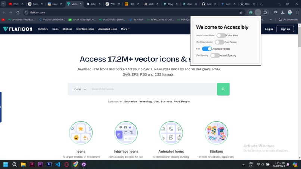Turn off the Dyslexic-Friendly font switch
This screenshot has height=169, width=301.
pyautogui.click(x=207, y=49)
